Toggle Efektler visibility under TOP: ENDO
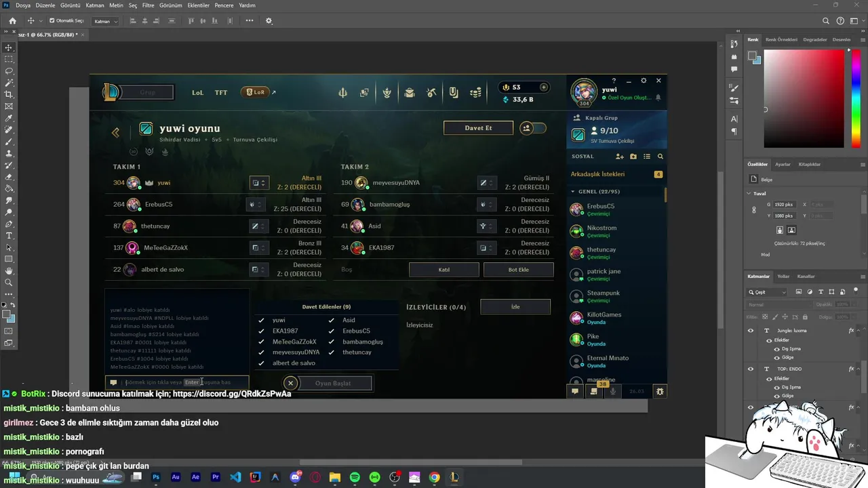The height and width of the screenshot is (488, 868). click(x=768, y=378)
